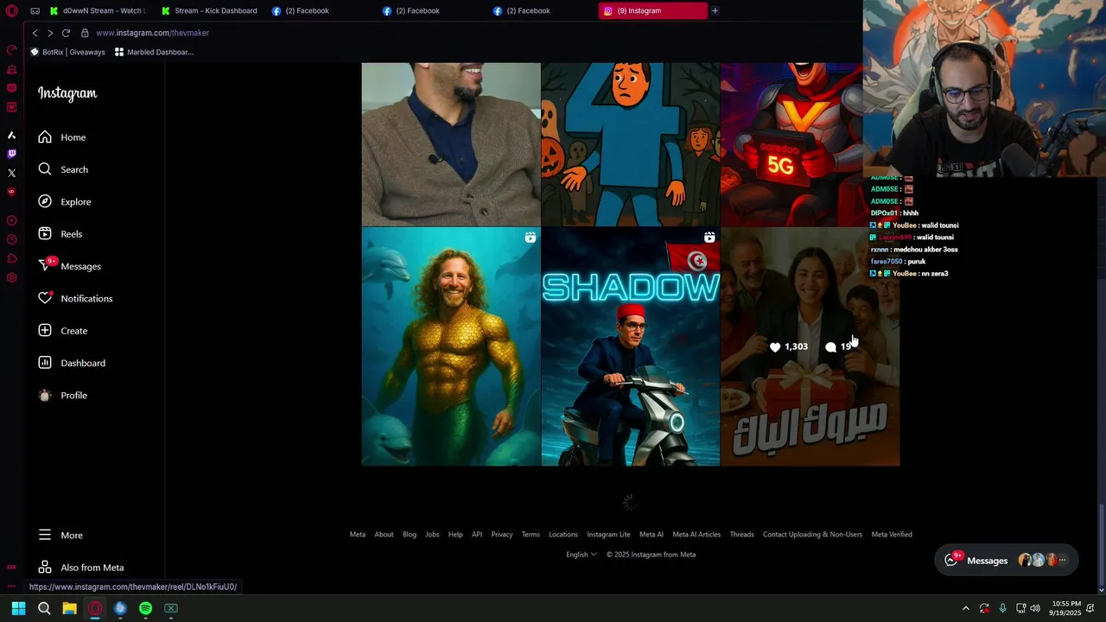Click the Meta footer link
1106x622 pixels.
click(358, 534)
